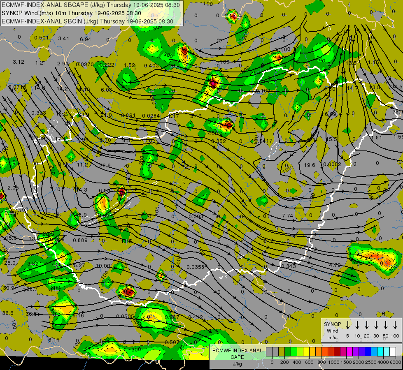This screenshot has height=370, width=403.
Task: Click the '0.0535' CIN value on map
Action: coord(125,317)
